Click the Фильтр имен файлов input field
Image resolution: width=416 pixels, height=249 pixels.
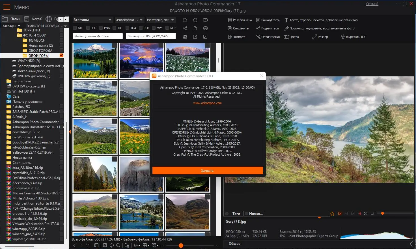pyautogui.click(x=98, y=36)
